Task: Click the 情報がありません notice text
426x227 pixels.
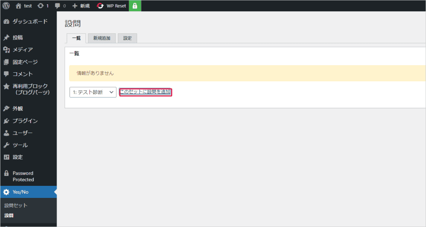Action: 95,73
